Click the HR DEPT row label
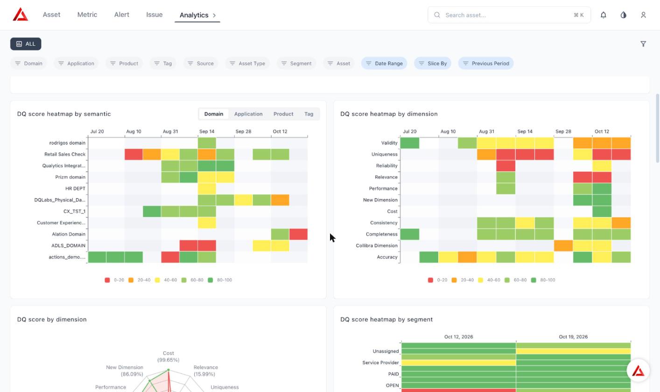Screen dimensions: 660x392 click(x=75, y=189)
